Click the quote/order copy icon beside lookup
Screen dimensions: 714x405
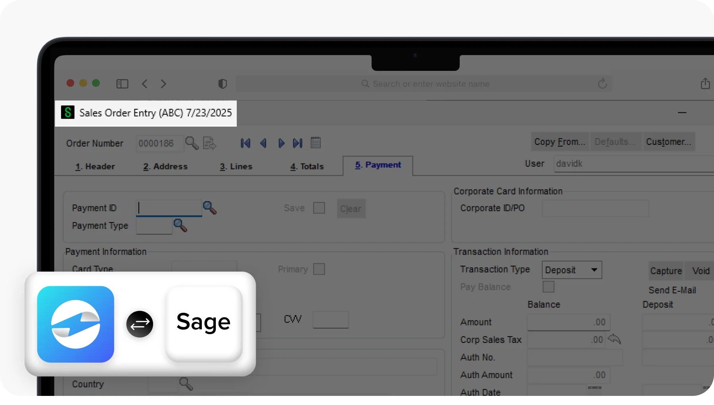pyautogui.click(x=209, y=143)
